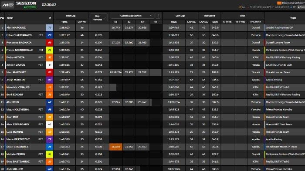Open the Gap Previous dropdown
Screen dimensions: 305x171
[98, 18]
